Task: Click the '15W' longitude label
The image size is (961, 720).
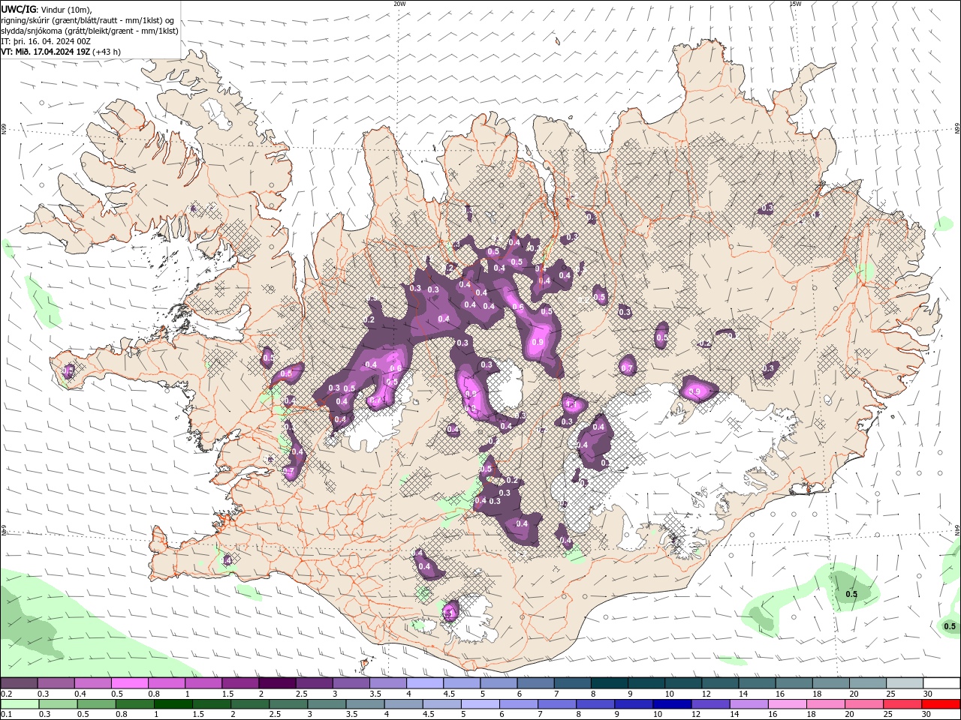Action: [x=795, y=4]
